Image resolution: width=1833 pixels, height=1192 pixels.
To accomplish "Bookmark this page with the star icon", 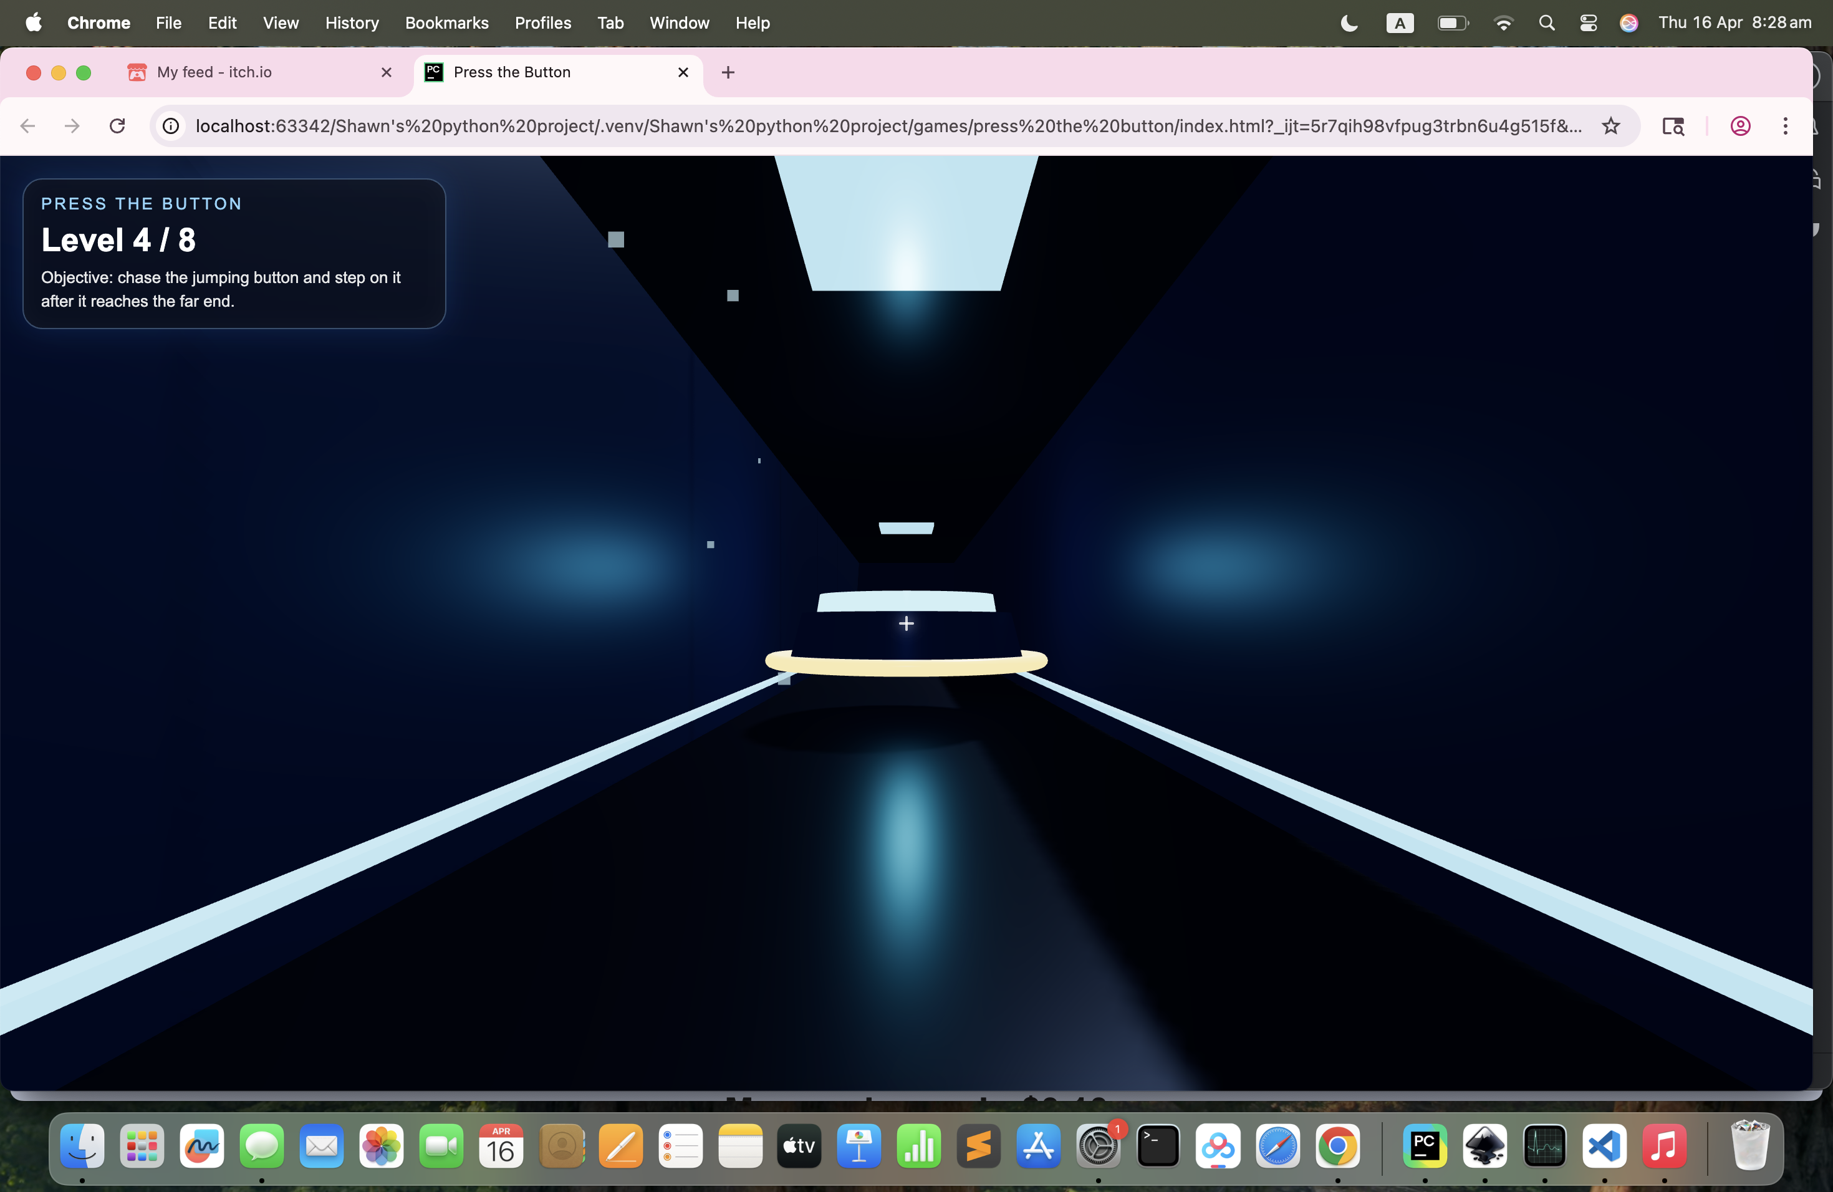I will [x=1610, y=125].
